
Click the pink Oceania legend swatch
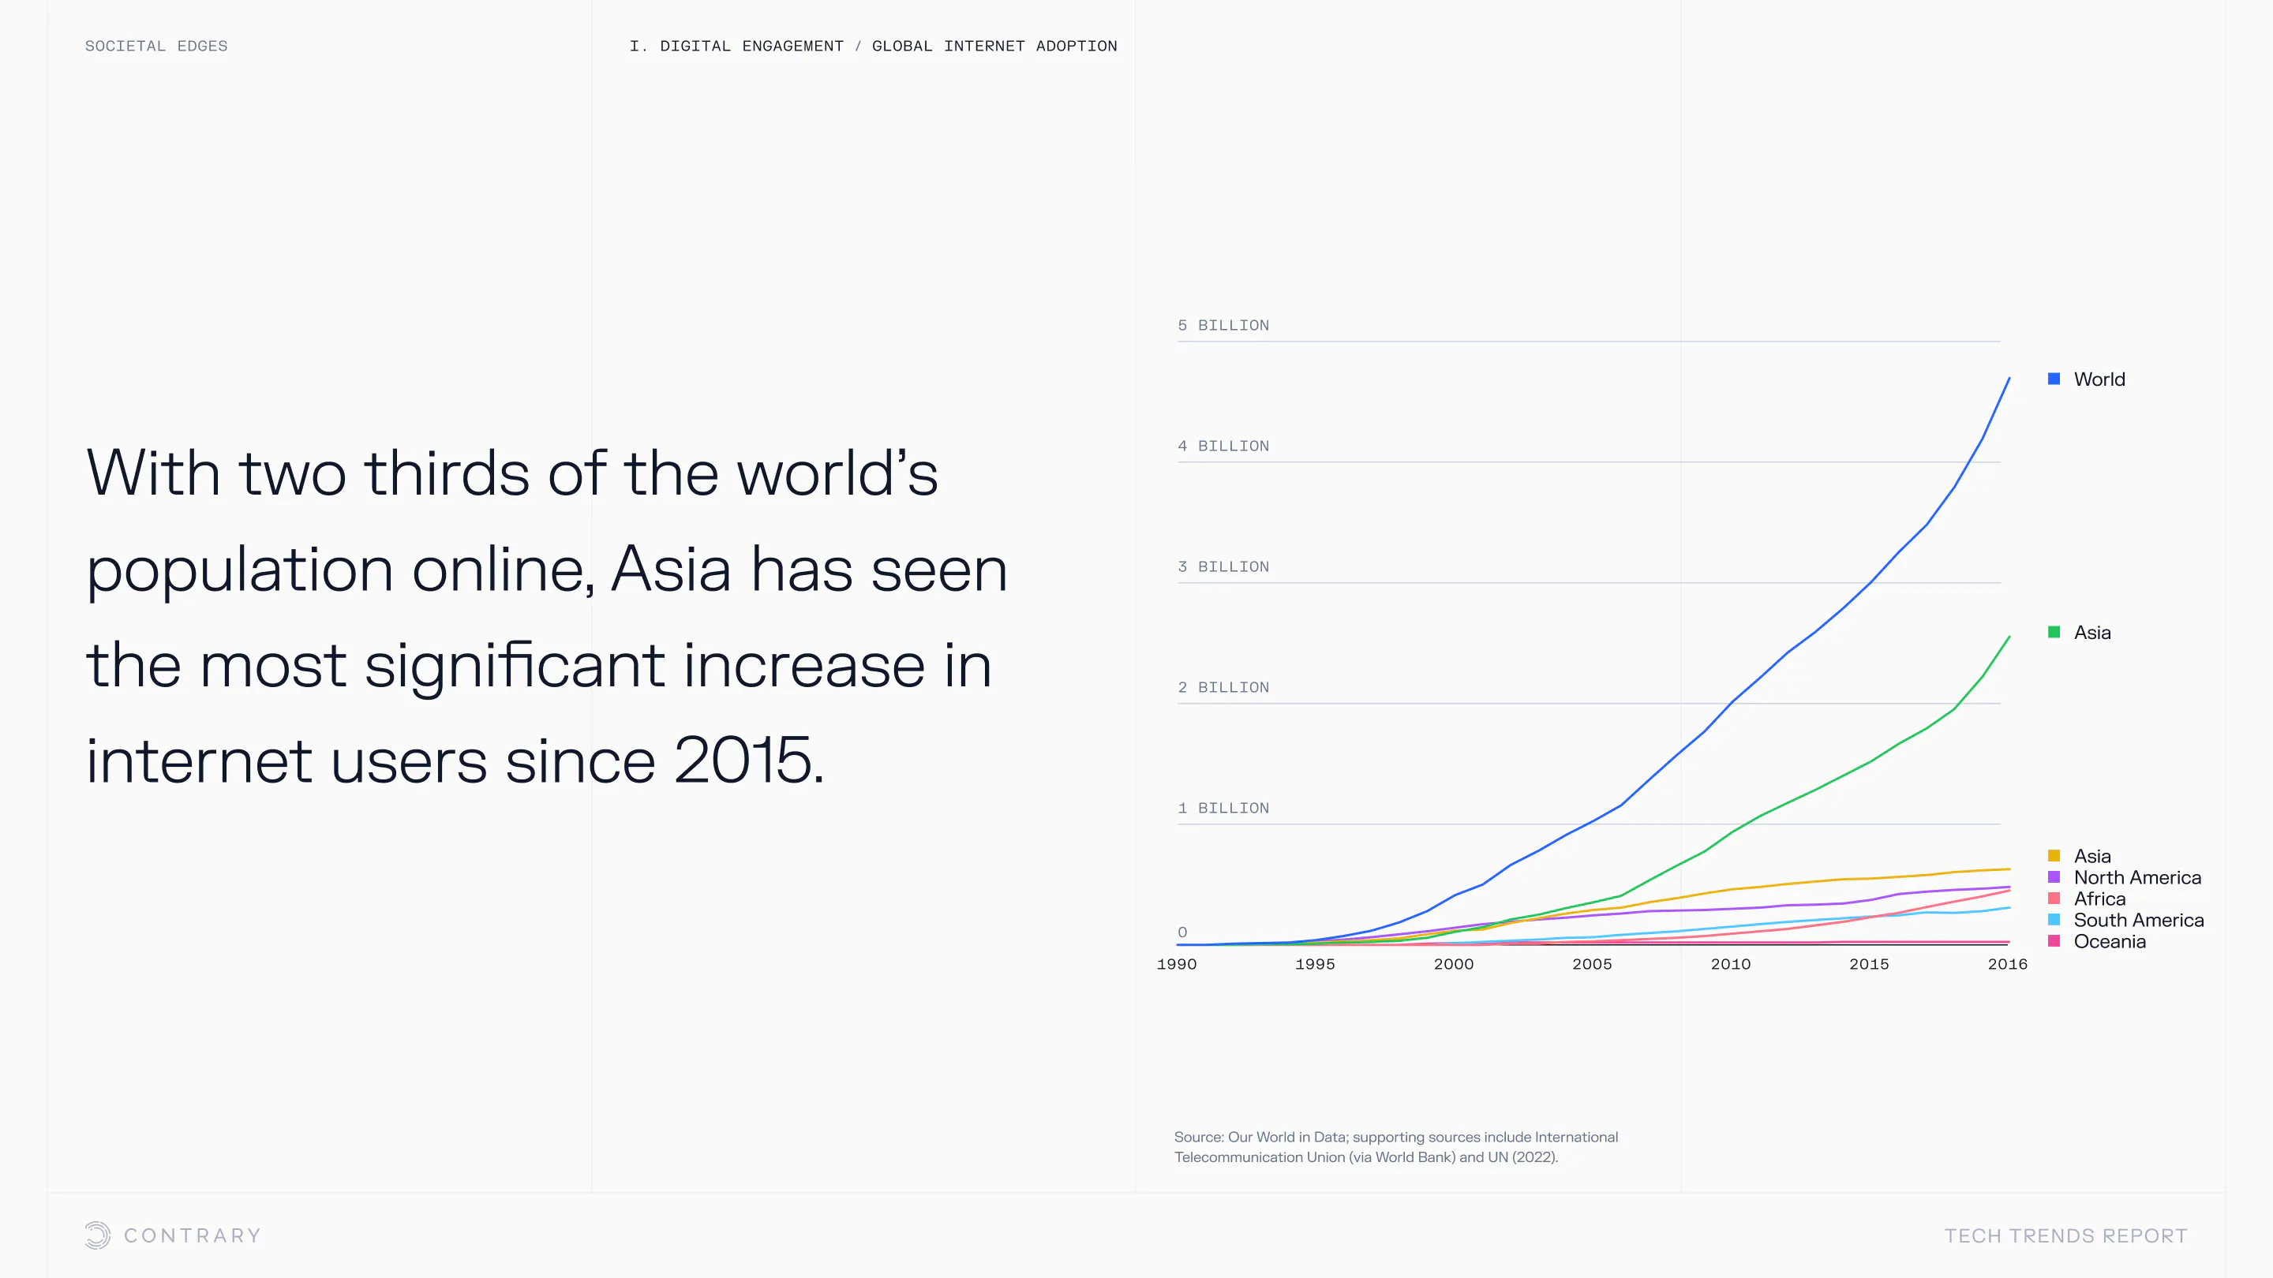click(2054, 941)
